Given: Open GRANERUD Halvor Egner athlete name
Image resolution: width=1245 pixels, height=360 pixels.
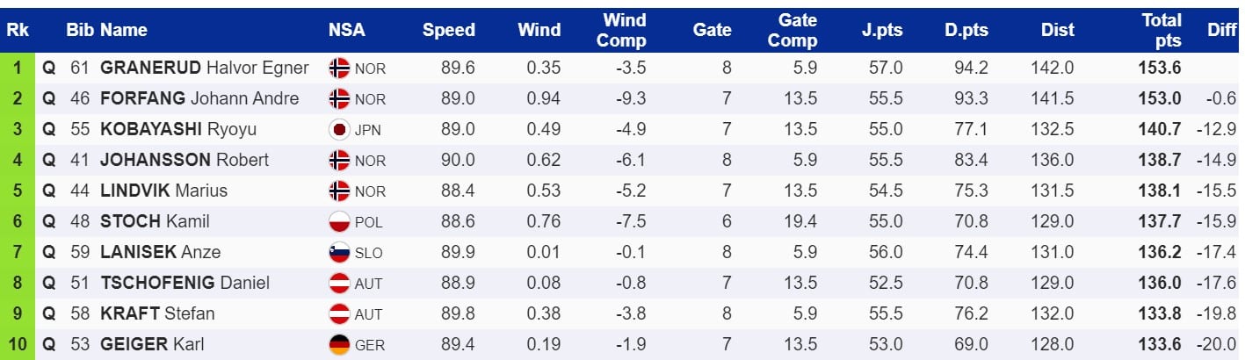Looking at the screenshot, I should pos(205,68).
